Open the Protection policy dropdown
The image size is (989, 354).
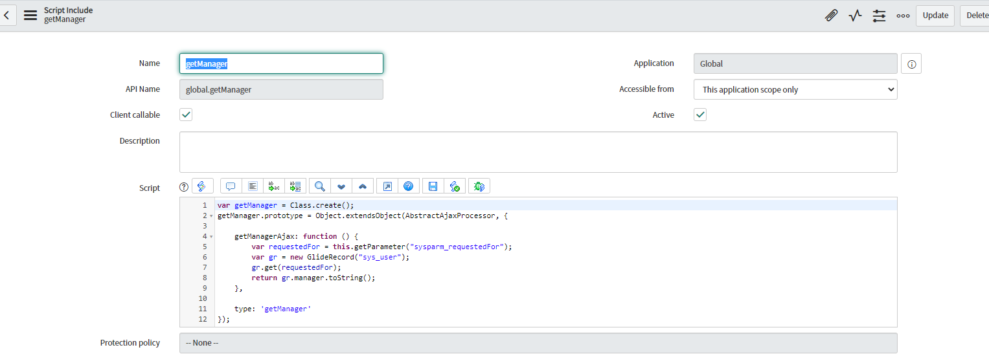pos(538,343)
